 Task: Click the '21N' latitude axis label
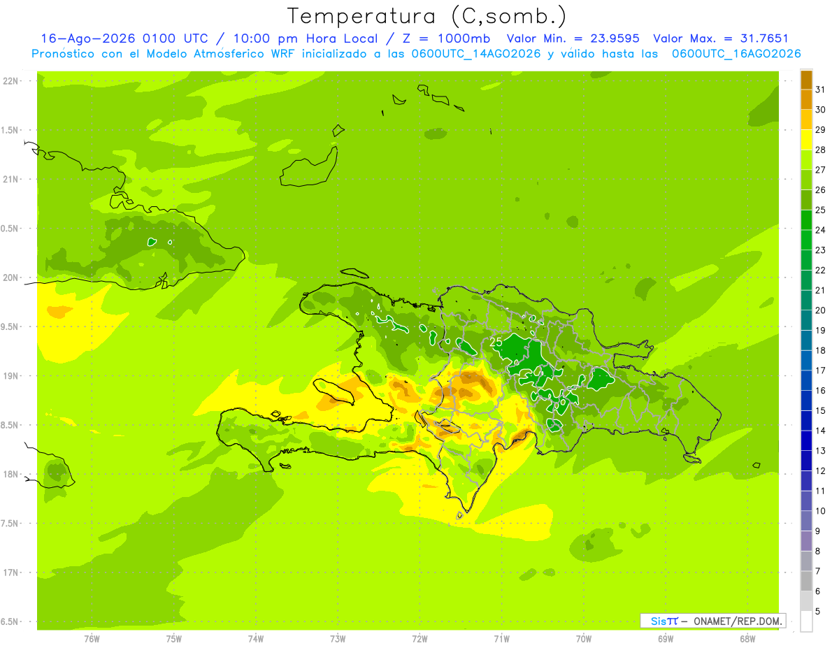(11, 180)
